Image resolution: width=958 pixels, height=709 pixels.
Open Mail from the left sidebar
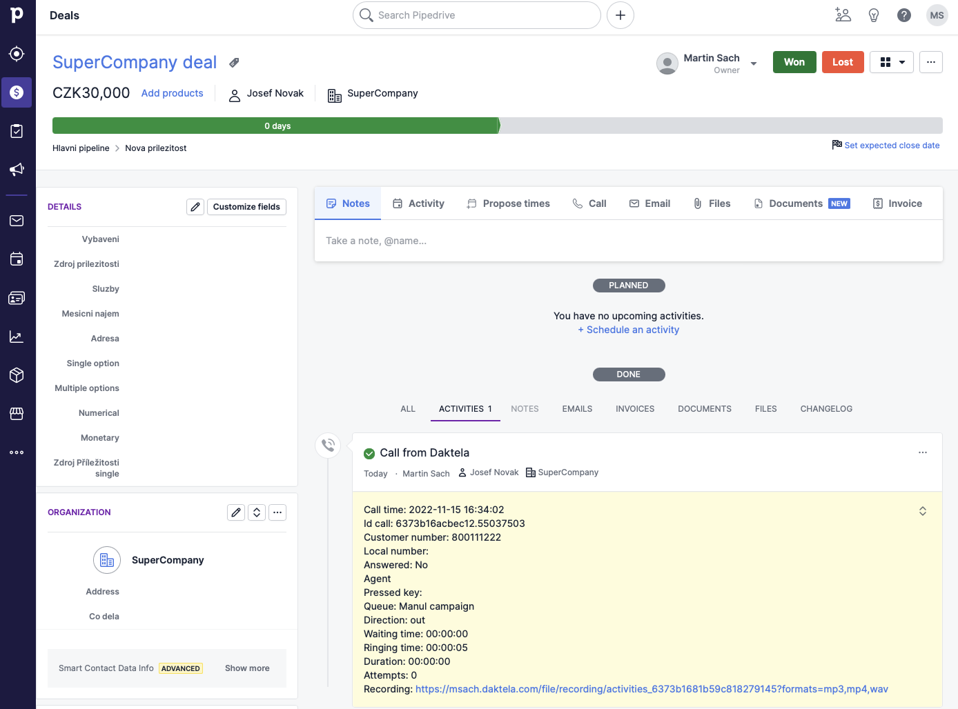[x=17, y=221]
